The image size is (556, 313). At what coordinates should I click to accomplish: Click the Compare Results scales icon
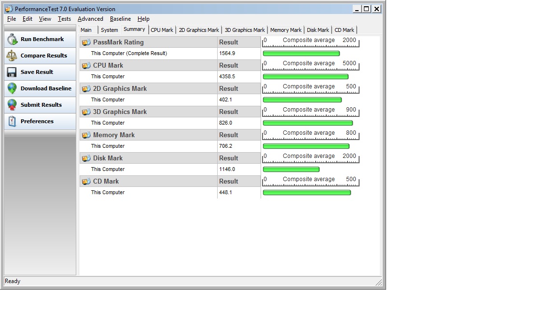point(12,56)
